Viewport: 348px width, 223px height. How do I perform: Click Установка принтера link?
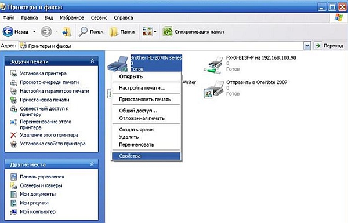point(43,74)
